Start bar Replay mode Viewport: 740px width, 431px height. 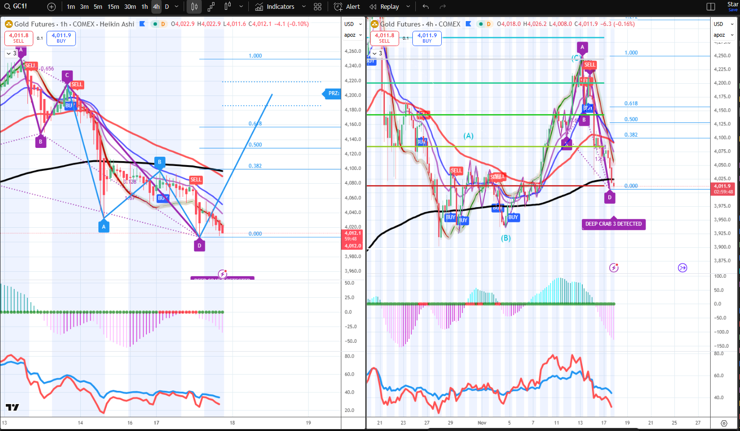pyautogui.click(x=384, y=7)
